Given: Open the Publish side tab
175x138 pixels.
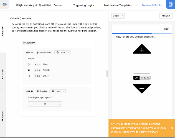Looking at the screenshot, I should pos(2,116).
